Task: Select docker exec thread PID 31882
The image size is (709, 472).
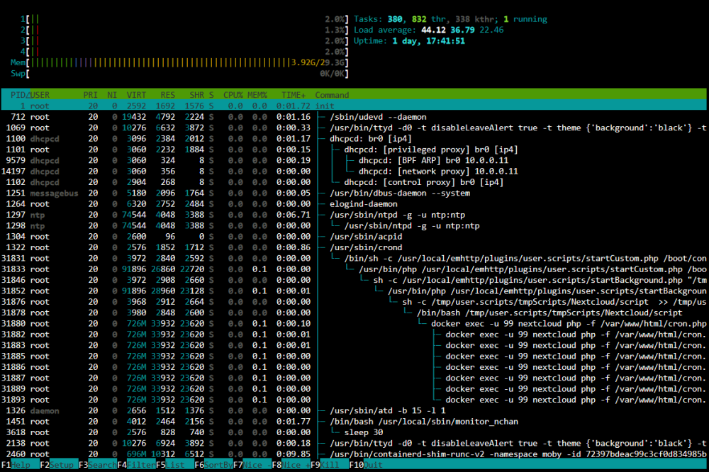Action: pyautogui.click(x=354, y=334)
